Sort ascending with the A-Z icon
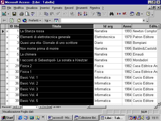The width and height of the screenshot is (161, 121). (x=80, y=14)
